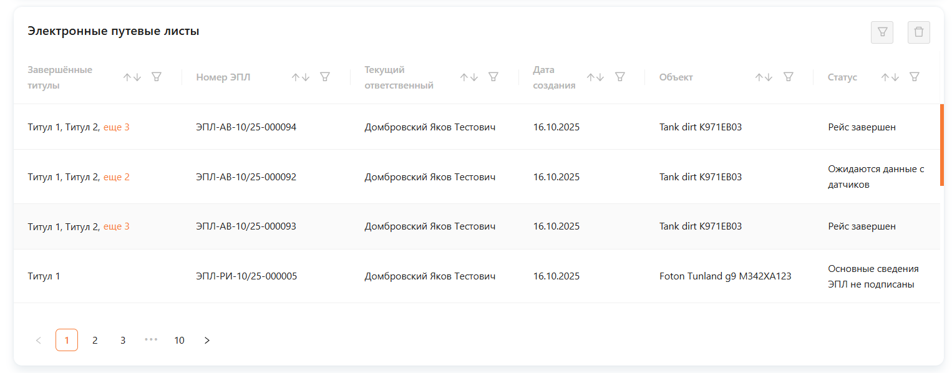Toggle sorting on Статус column
The height and width of the screenshot is (373, 952).
pyautogui.click(x=890, y=77)
